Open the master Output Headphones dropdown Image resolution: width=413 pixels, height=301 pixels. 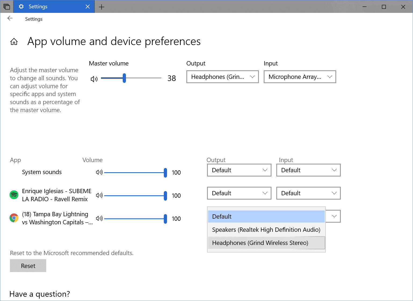(x=222, y=77)
